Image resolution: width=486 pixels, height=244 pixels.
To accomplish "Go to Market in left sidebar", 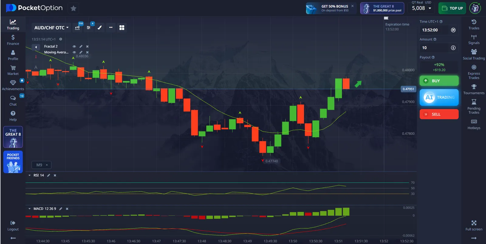I will click(13, 70).
